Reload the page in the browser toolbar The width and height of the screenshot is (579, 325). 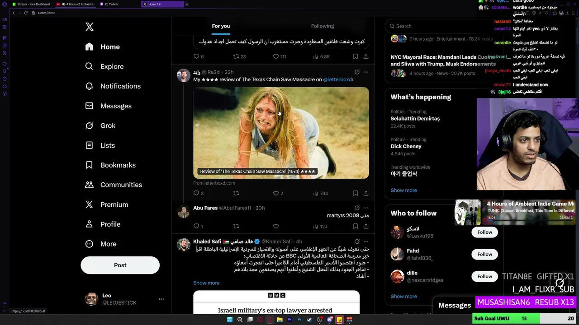tap(26, 13)
